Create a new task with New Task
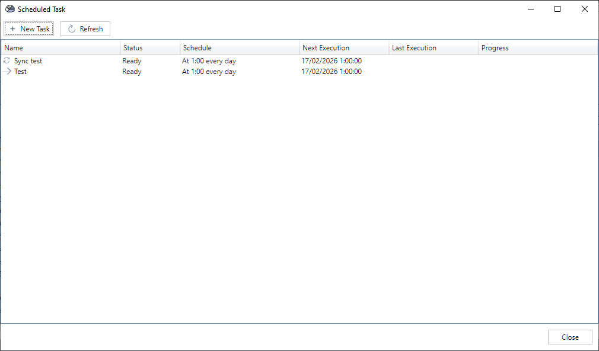 coord(28,28)
